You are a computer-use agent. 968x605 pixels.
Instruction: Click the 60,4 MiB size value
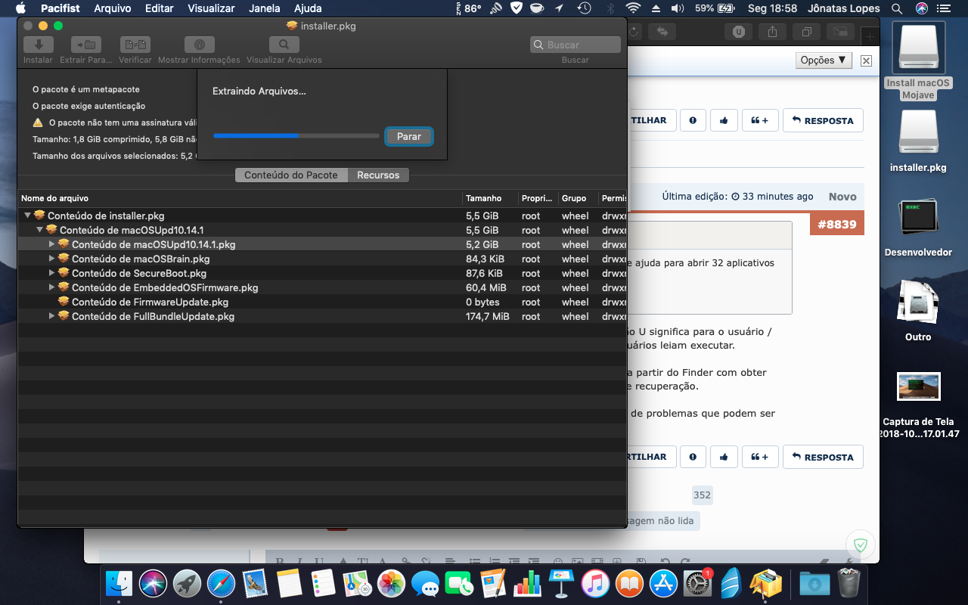pyautogui.click(x=486, y=287)
